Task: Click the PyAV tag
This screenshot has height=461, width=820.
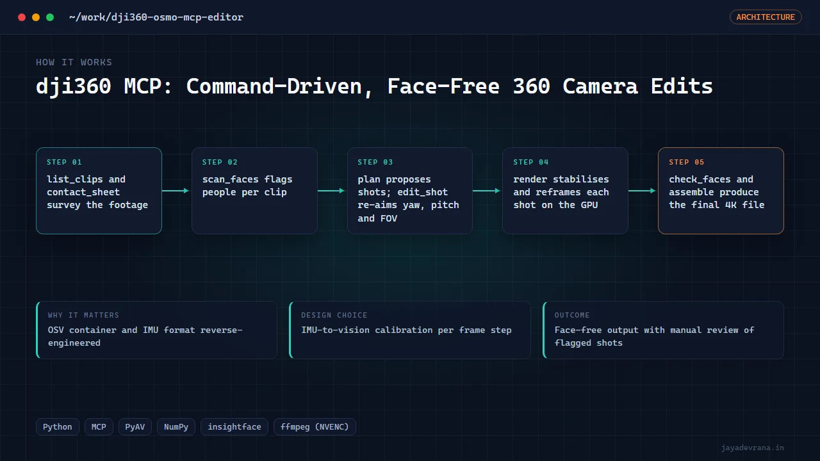Action: pyautogui.click(x=135, y=427)
